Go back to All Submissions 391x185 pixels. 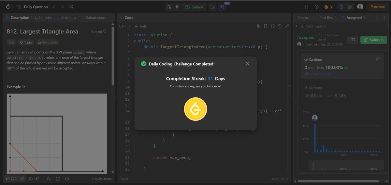(311, 26)
